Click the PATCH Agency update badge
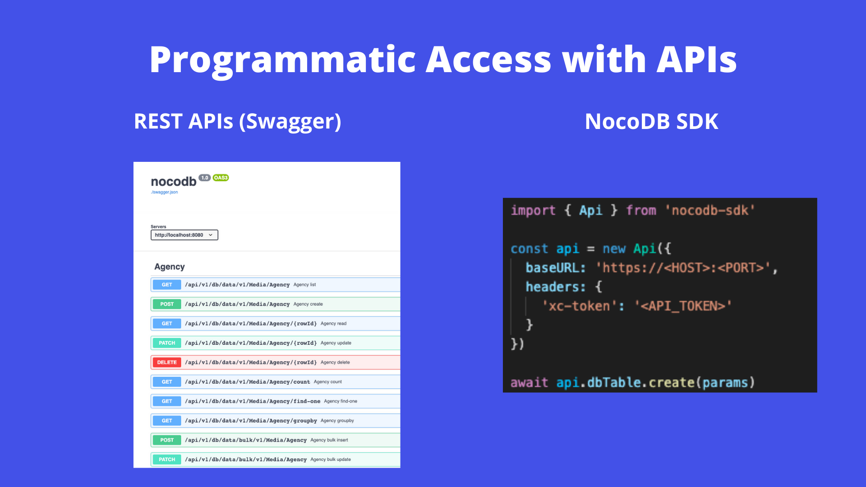866x487 pixels. coord(166,343)
